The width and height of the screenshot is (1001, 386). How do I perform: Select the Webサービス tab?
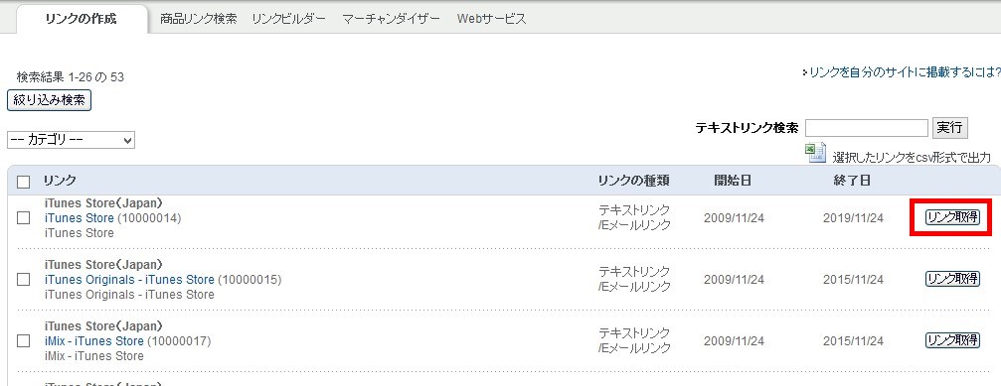coord(492,19)
